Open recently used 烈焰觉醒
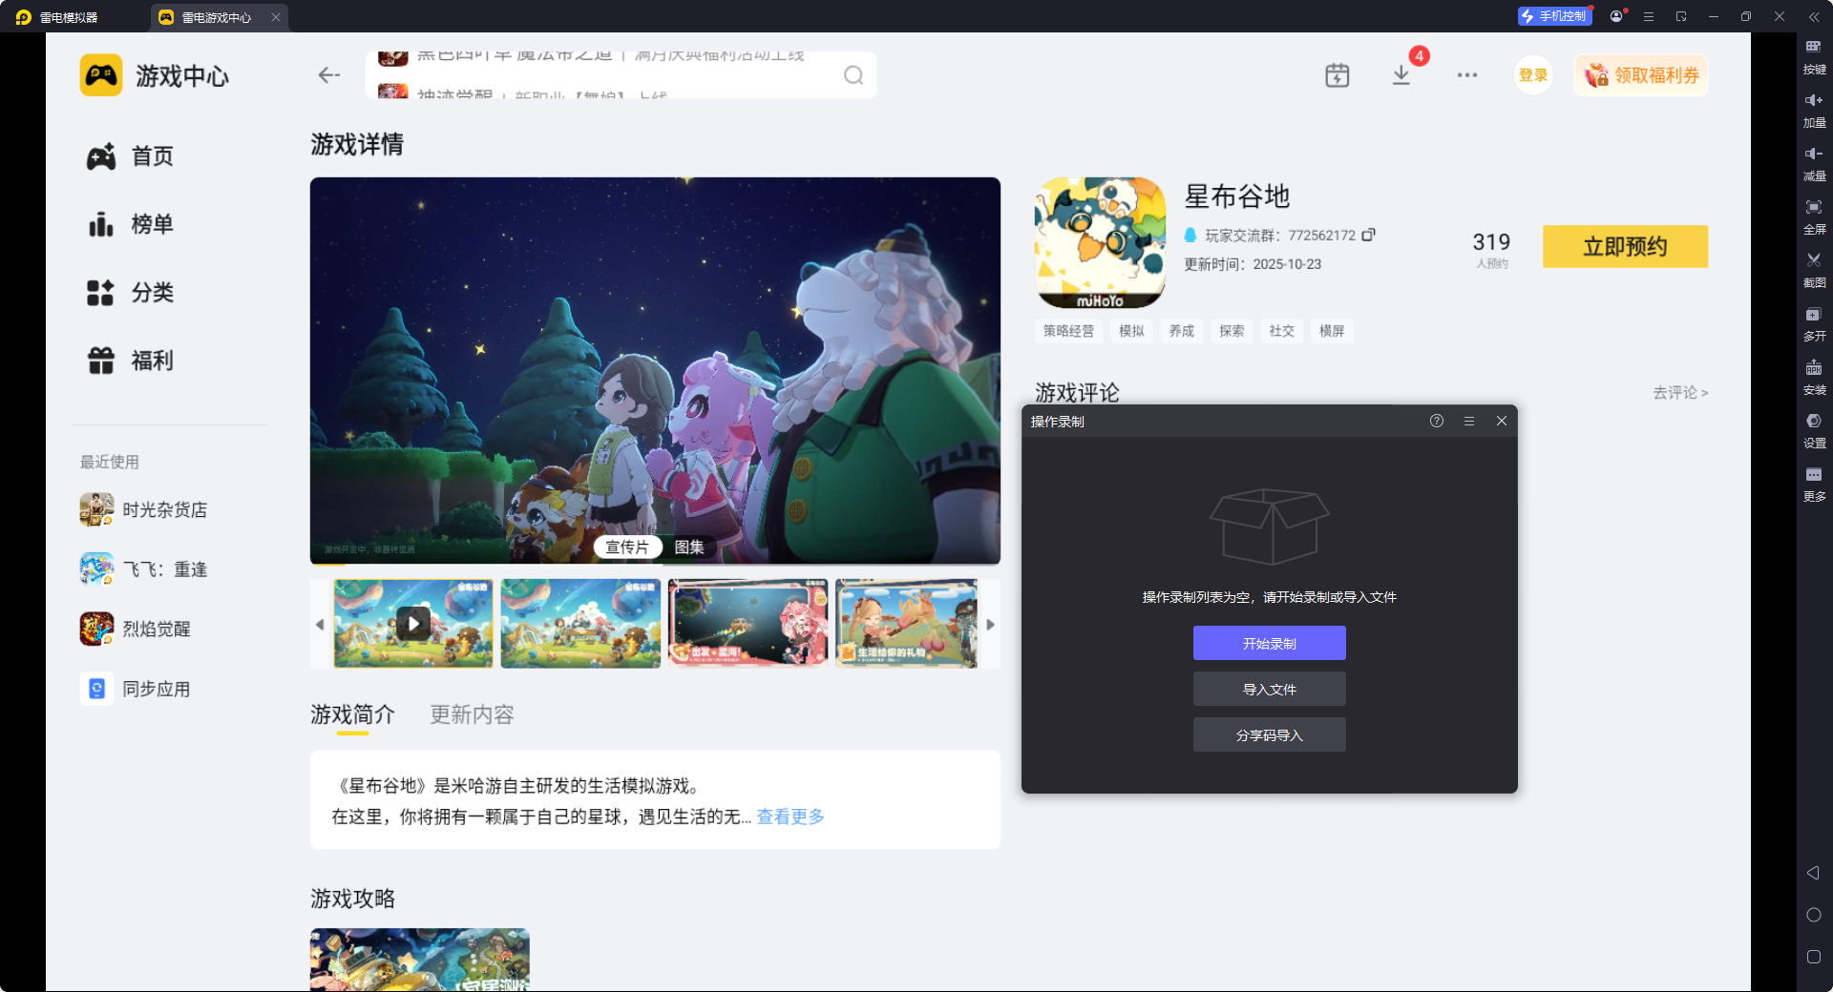 (136, 629)
